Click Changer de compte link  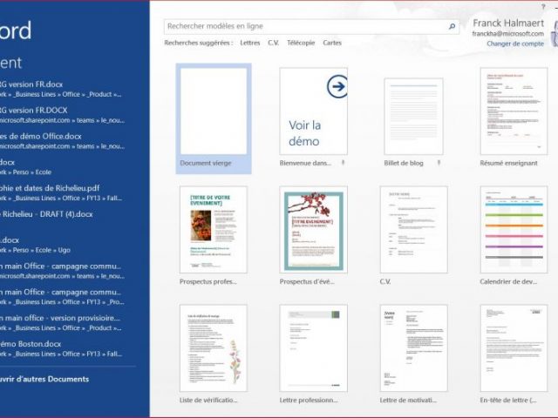pos(514,44)
